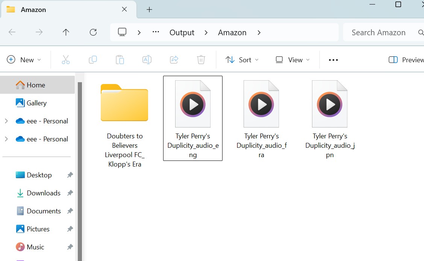Screen dimensions: 424x261
Task: Click the pin icon beside Pictures
Action: point(70,229)
